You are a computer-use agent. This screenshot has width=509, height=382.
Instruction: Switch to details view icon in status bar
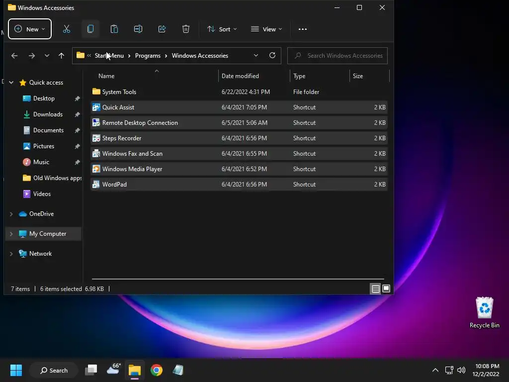point(376,288)
